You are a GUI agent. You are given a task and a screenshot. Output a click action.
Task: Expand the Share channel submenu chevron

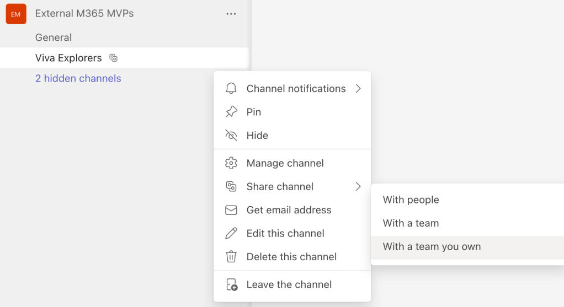(358, 187)
